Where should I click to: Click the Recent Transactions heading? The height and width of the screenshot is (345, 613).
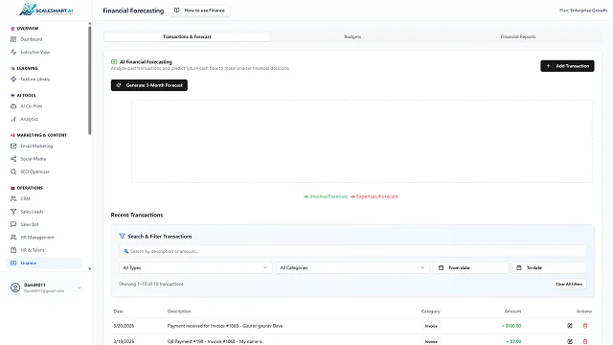pos(137,215)
